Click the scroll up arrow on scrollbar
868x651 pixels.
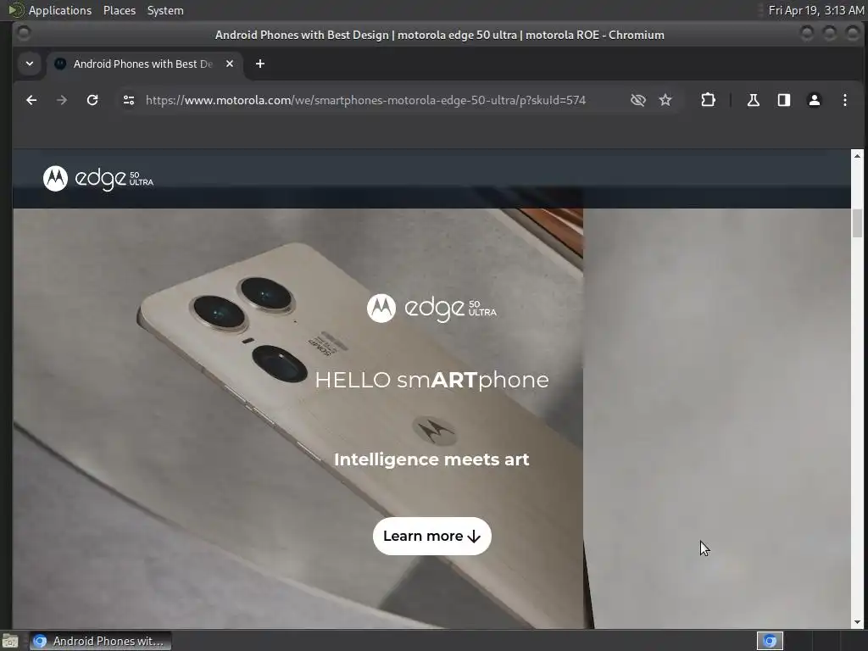click(857, 156)
